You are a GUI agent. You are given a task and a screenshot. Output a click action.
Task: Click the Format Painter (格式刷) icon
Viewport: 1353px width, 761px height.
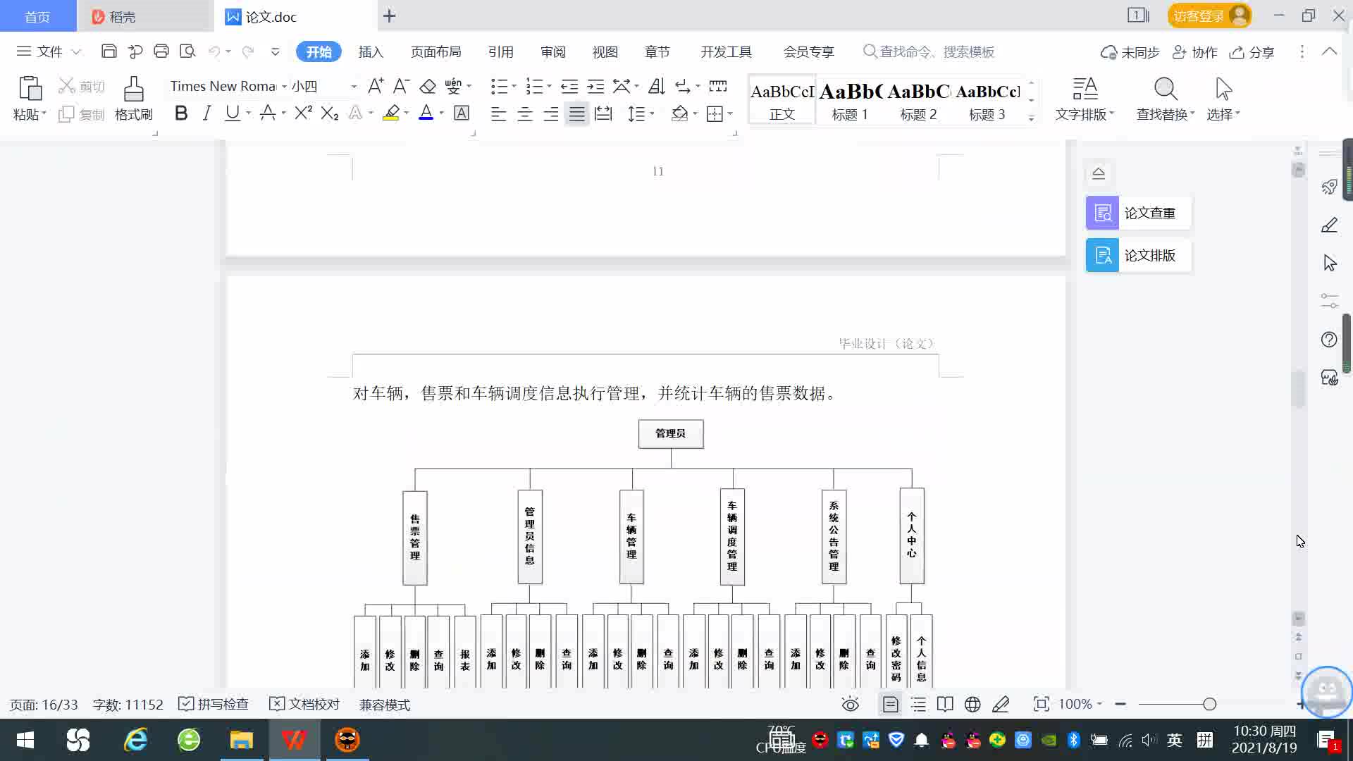[x=133, y=98]
